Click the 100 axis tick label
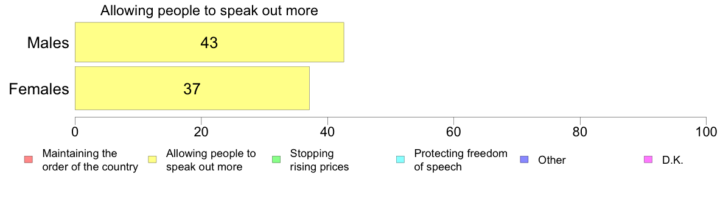This screenshot has height=224, width=723. click(706, 132)
